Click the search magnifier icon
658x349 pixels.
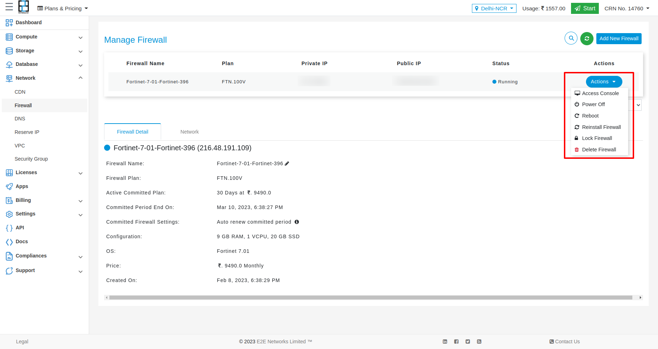coord(571,38)
